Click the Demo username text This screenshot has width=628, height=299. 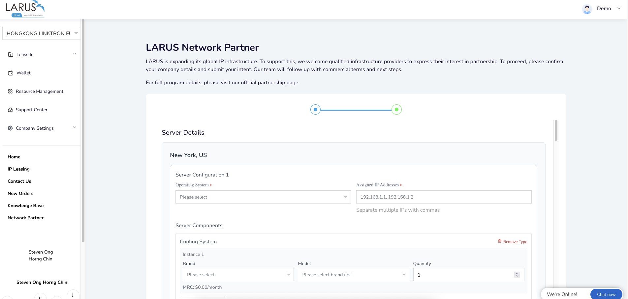click(604, 9)
